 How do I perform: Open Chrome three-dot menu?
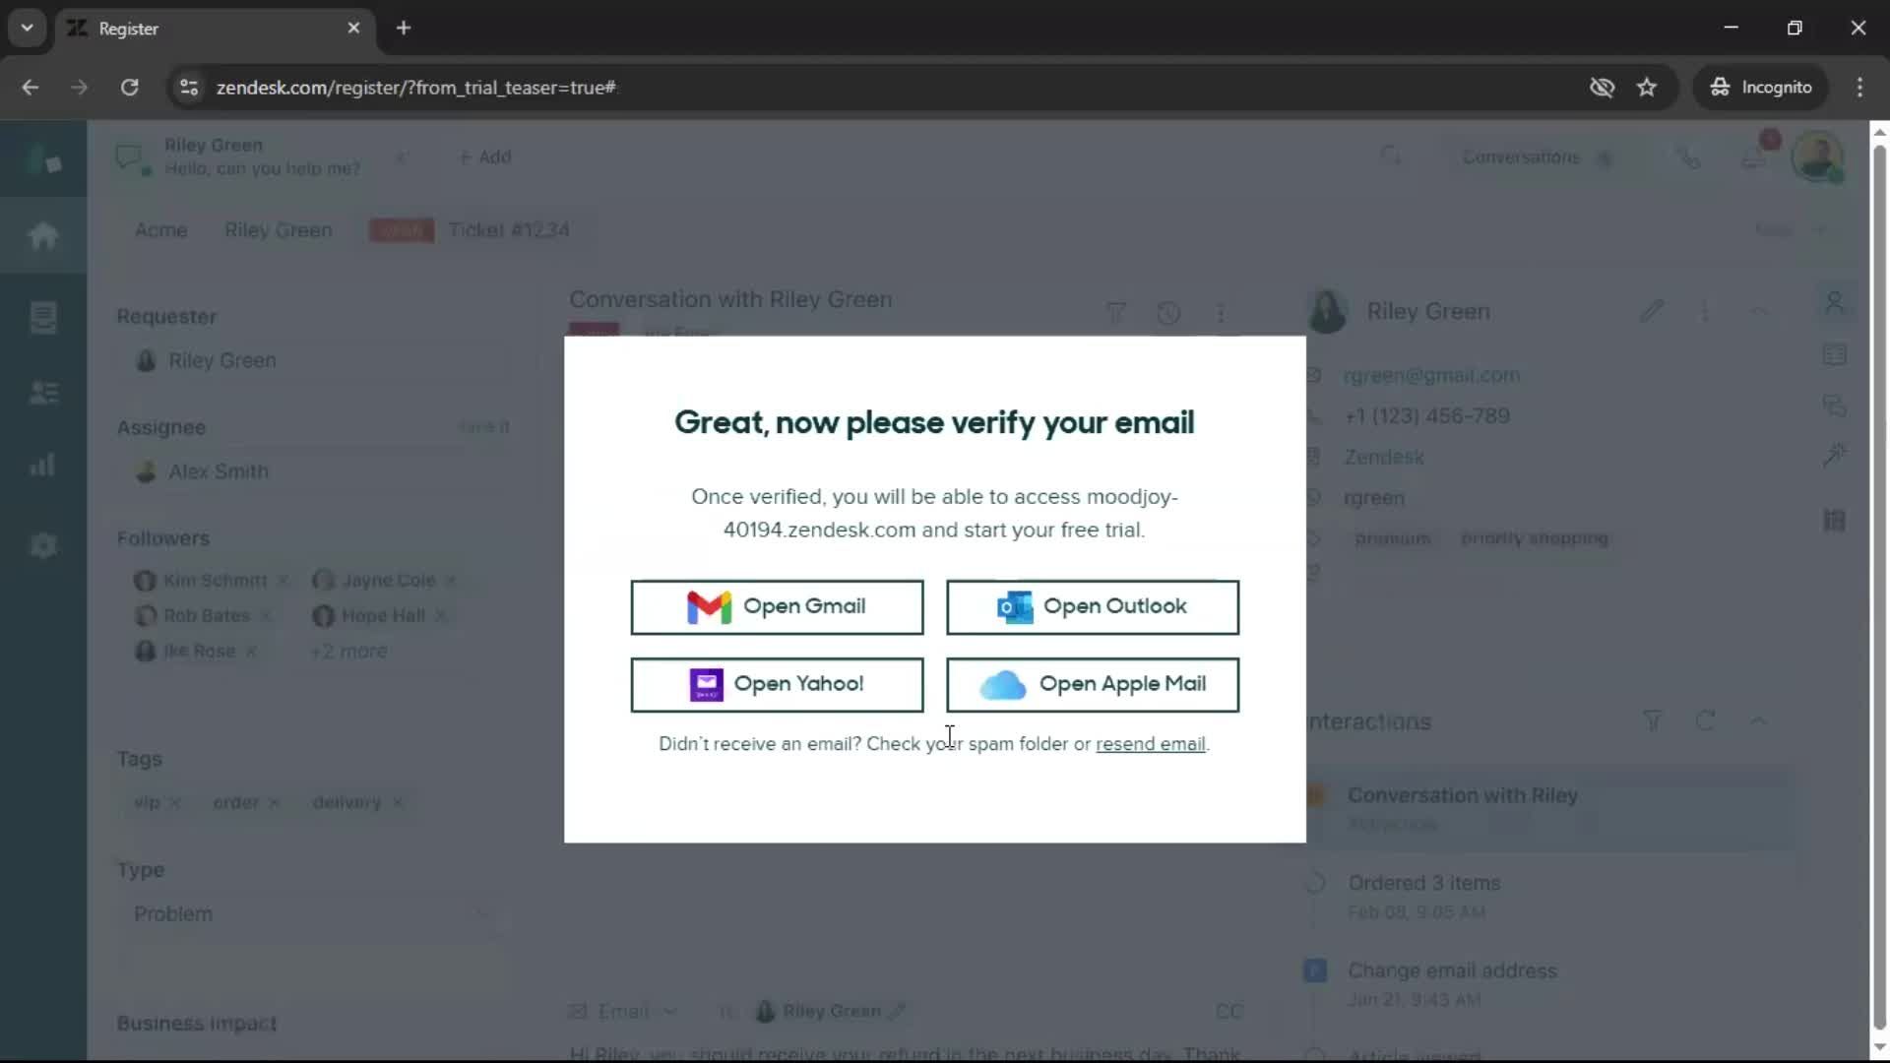(1859, 88)
